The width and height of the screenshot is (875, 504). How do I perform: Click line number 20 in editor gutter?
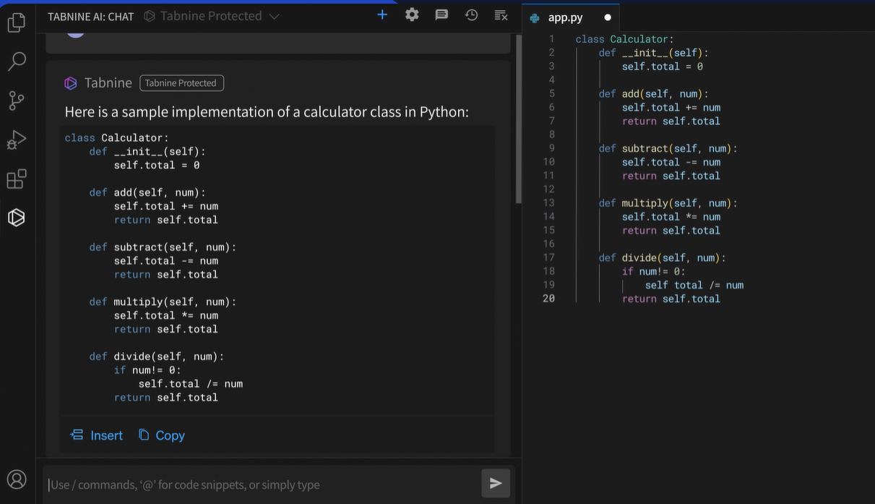click(549, 299)
